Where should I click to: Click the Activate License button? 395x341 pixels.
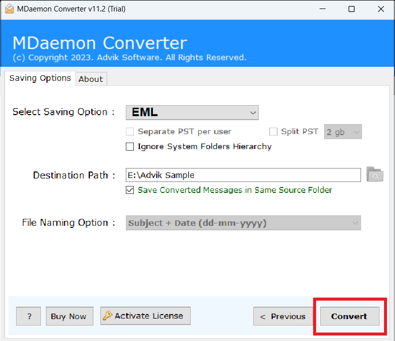[x=145, y=316]
